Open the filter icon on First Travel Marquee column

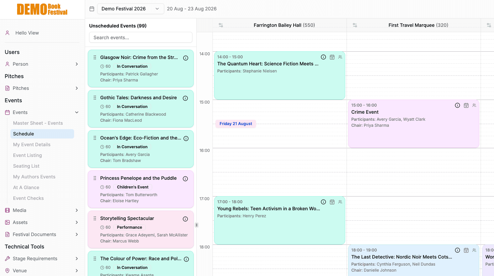pos(355,25)
